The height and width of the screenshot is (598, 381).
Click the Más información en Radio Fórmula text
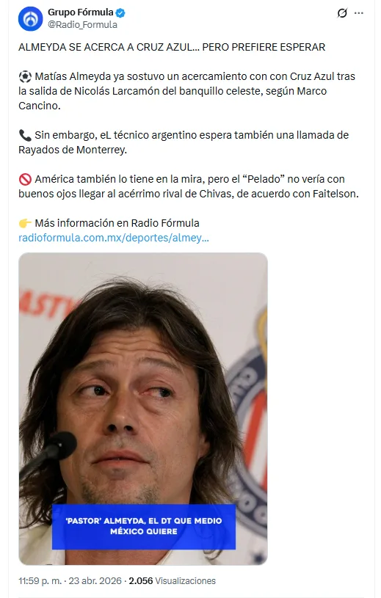tap(117, 223)
